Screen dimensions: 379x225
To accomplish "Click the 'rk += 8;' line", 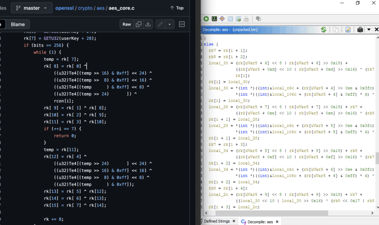I will tap(54, 219).
